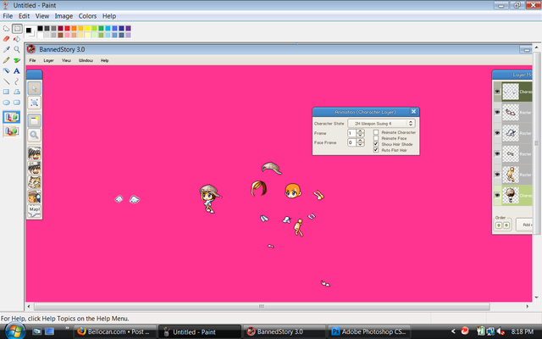Click the Add button in Layer panel

coord(524,225)
